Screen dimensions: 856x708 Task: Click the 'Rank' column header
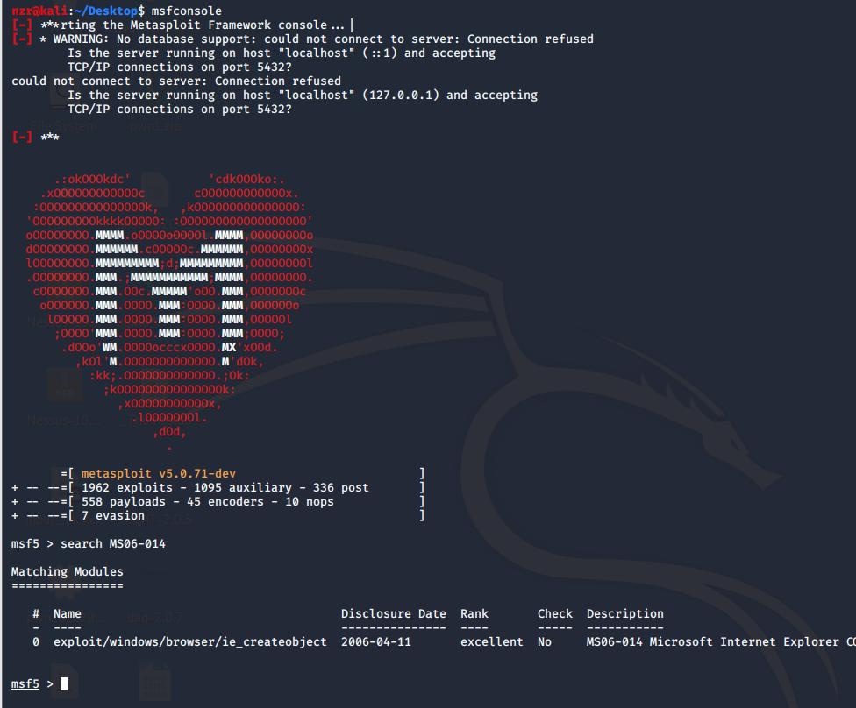click(474, 613)
